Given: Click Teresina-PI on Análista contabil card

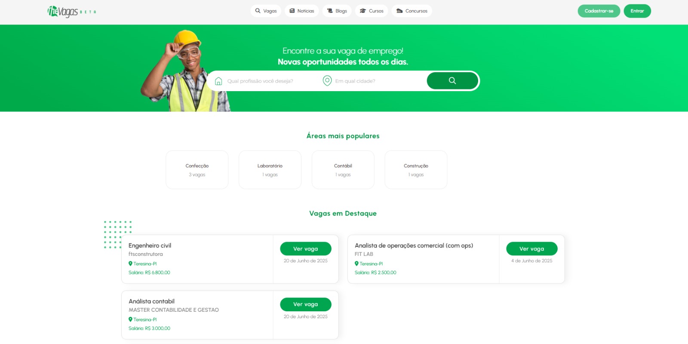Looking at the screenshot, I should [145, 319].
